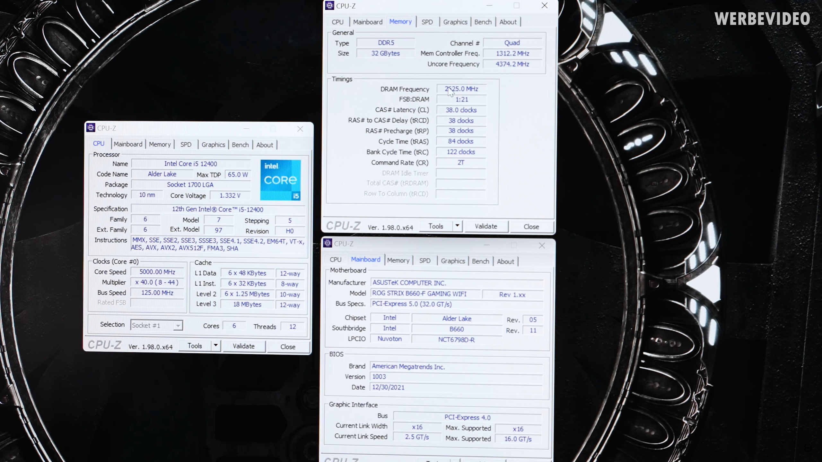822x462 pixels.
Task: Click the Intel Core i5 logo image
Action: 280,180
